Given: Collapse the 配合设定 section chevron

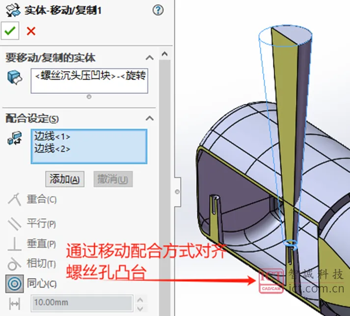Looking at the screenshot, I should [150, 118].
